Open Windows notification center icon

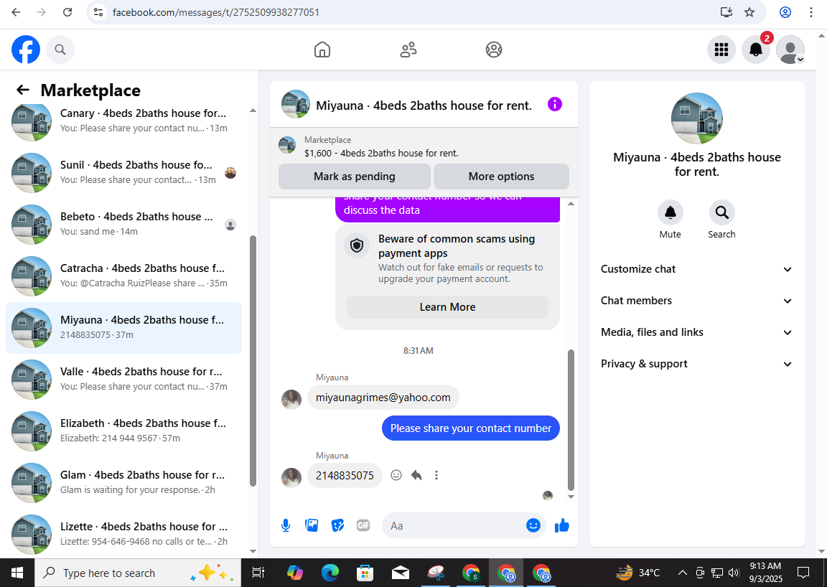[x=803, y=573]
